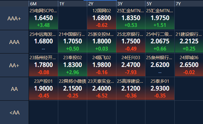Select the 24郑城06 bond cell

189,65
